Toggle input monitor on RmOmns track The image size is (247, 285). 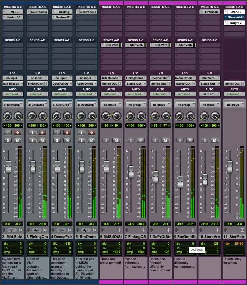click(82, 133)
